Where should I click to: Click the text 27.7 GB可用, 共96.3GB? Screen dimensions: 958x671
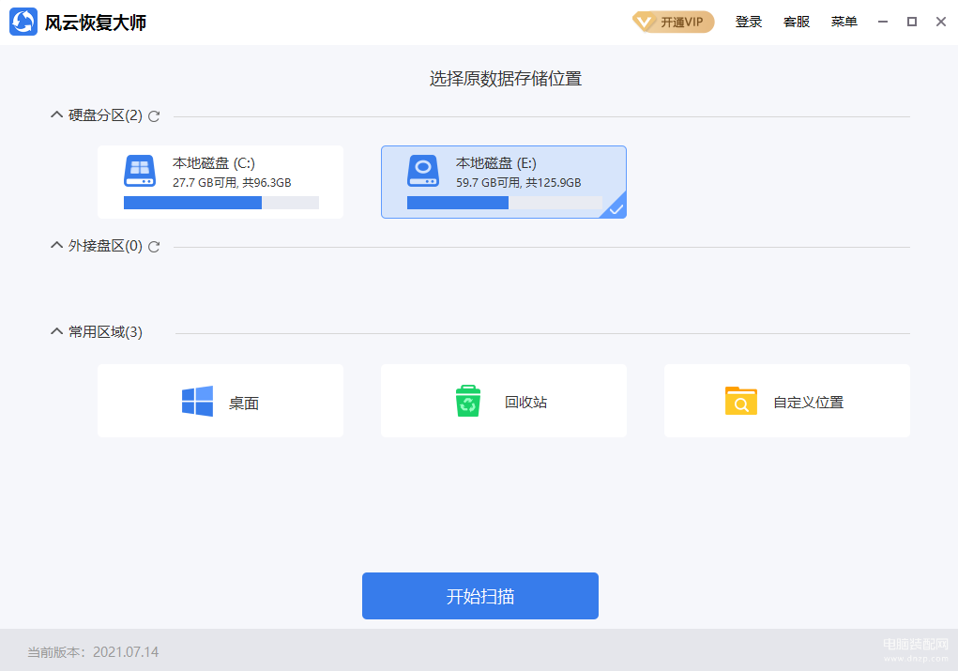tap(232, 183)
